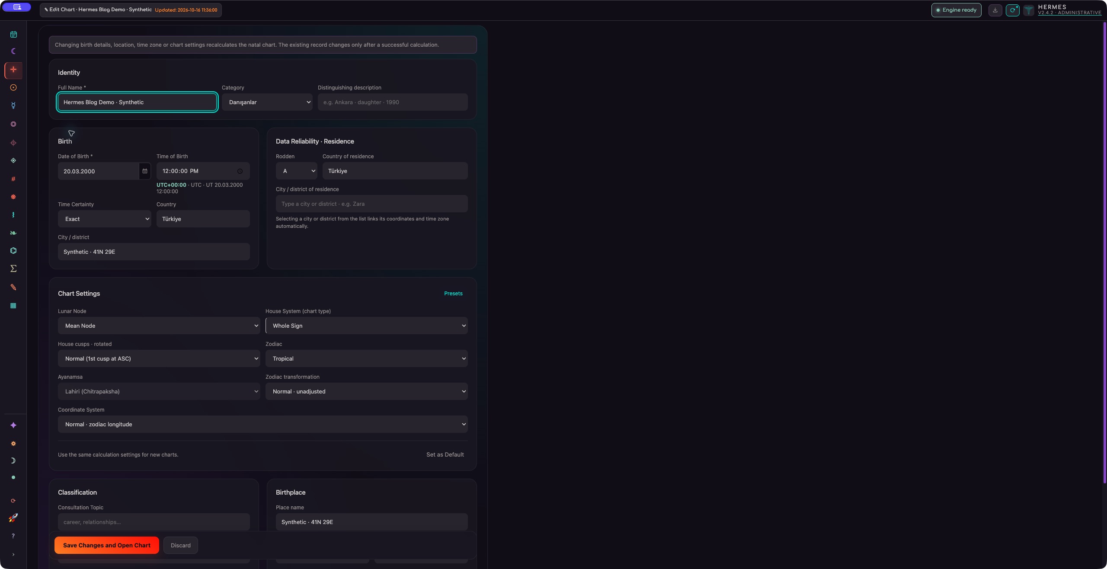Click the Engine ready status badge
Screen dimensions: 1107x569
click(x=956, y=10)
